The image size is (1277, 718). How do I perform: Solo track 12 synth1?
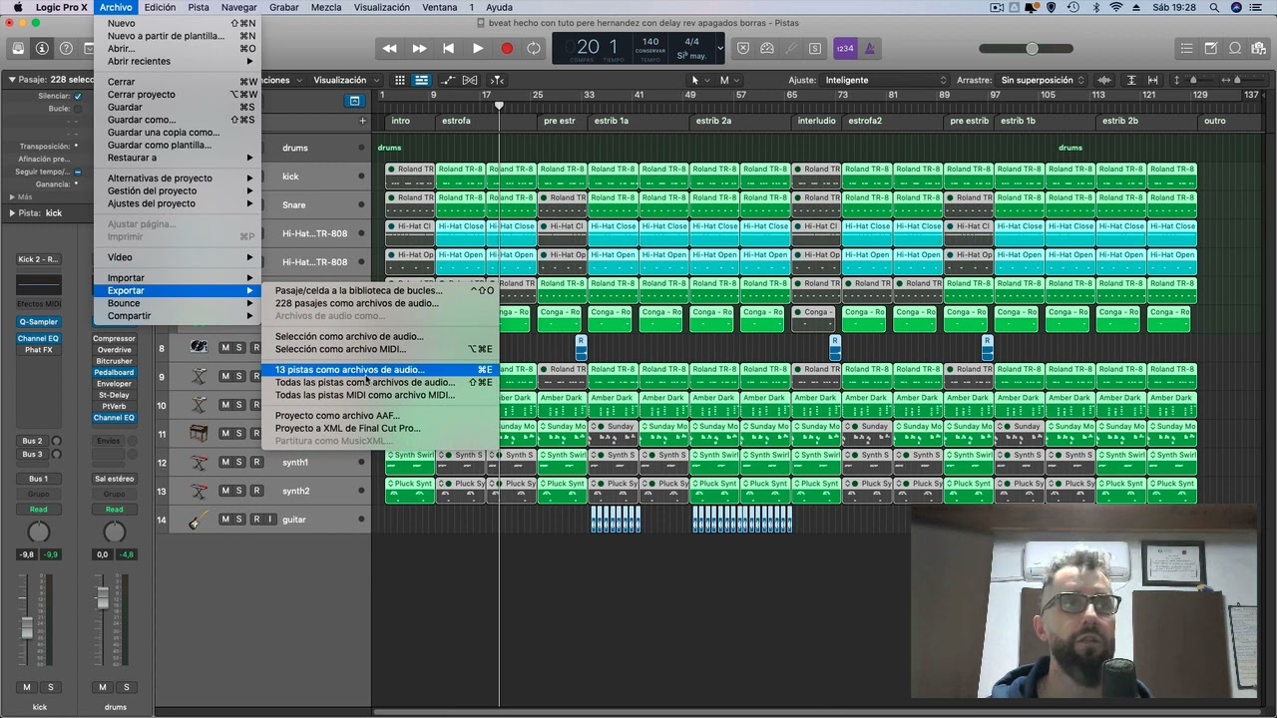pos(239,463)
